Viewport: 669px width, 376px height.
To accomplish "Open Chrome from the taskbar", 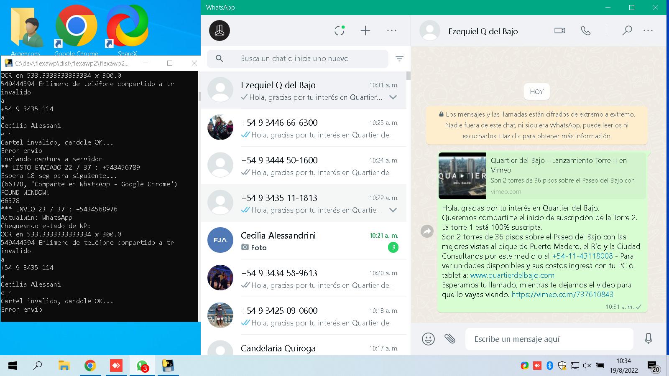I will [x=90, y=366].
